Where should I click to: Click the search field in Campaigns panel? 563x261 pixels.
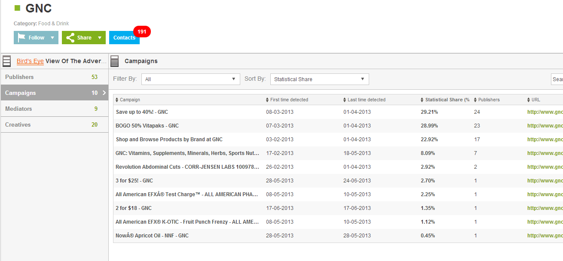pyautogui.click(x=557, y=79)
